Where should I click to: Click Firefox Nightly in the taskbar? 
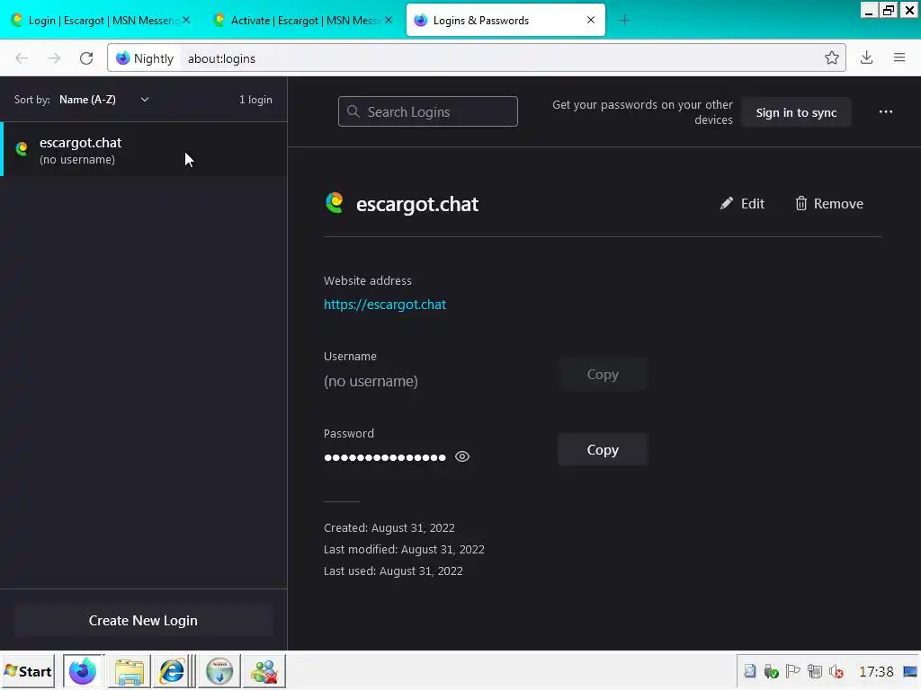(83, 671)
